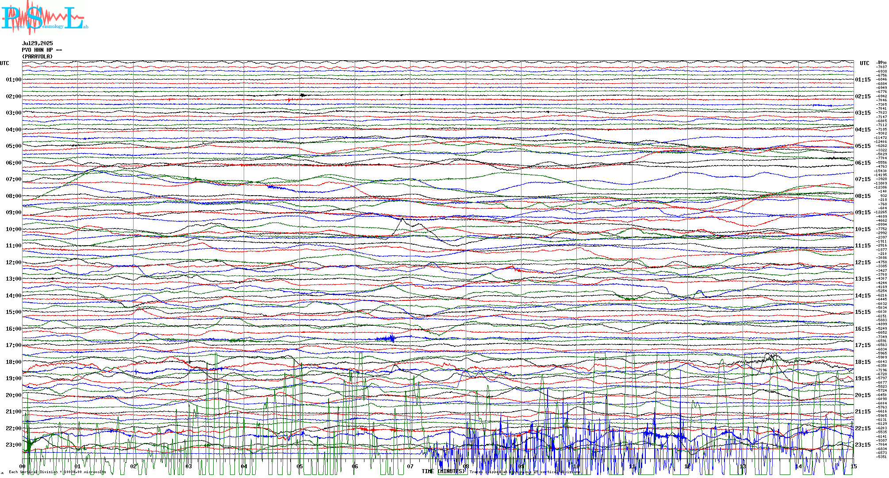Click minute tick label 05 on bottom axis
889x478 pixels.
[x=300, y=466]
